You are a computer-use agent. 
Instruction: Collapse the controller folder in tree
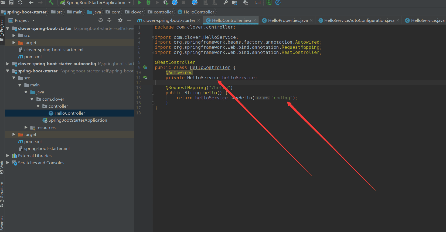38,106
